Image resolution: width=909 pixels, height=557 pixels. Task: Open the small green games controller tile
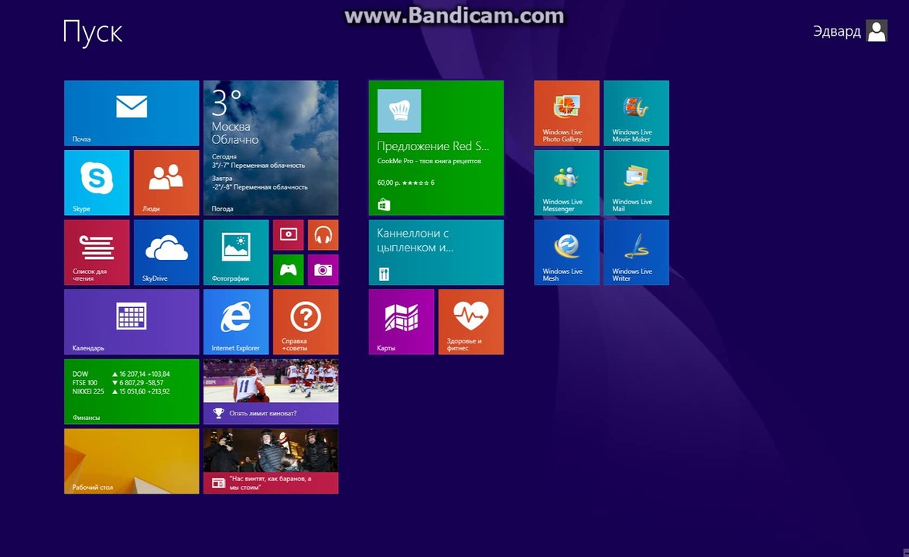[288, 269]
